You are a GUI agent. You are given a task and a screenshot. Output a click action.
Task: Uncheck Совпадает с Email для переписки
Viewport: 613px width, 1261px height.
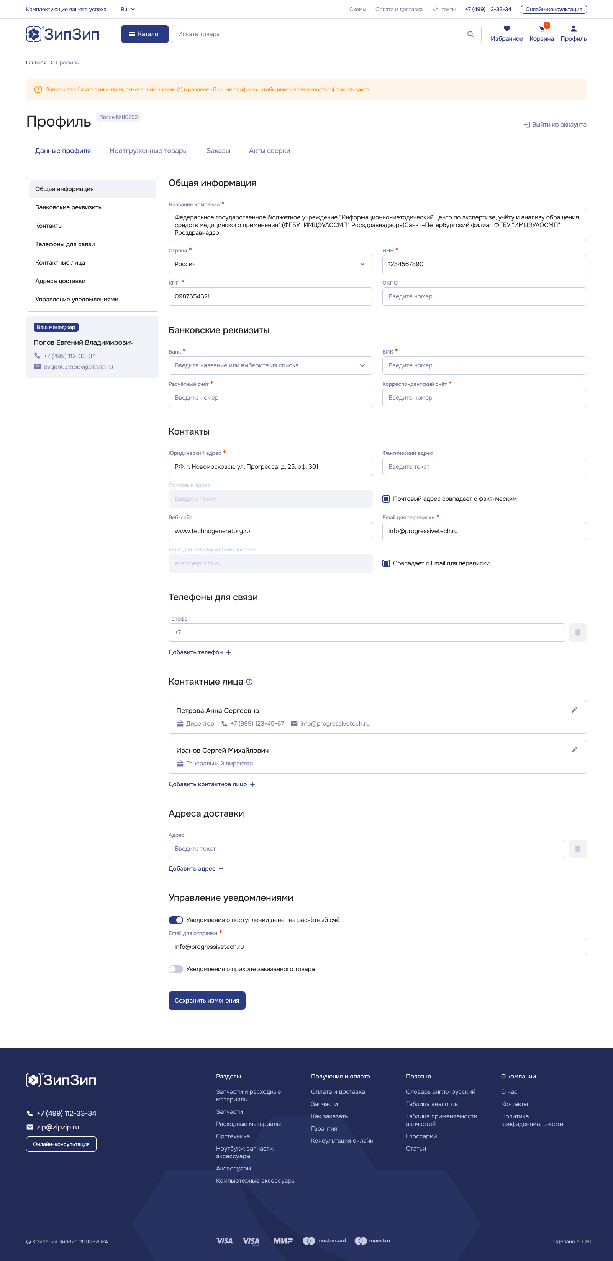386,563
